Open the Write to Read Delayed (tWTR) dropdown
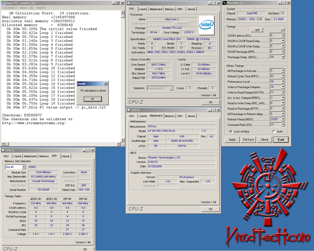 [283, 92]
